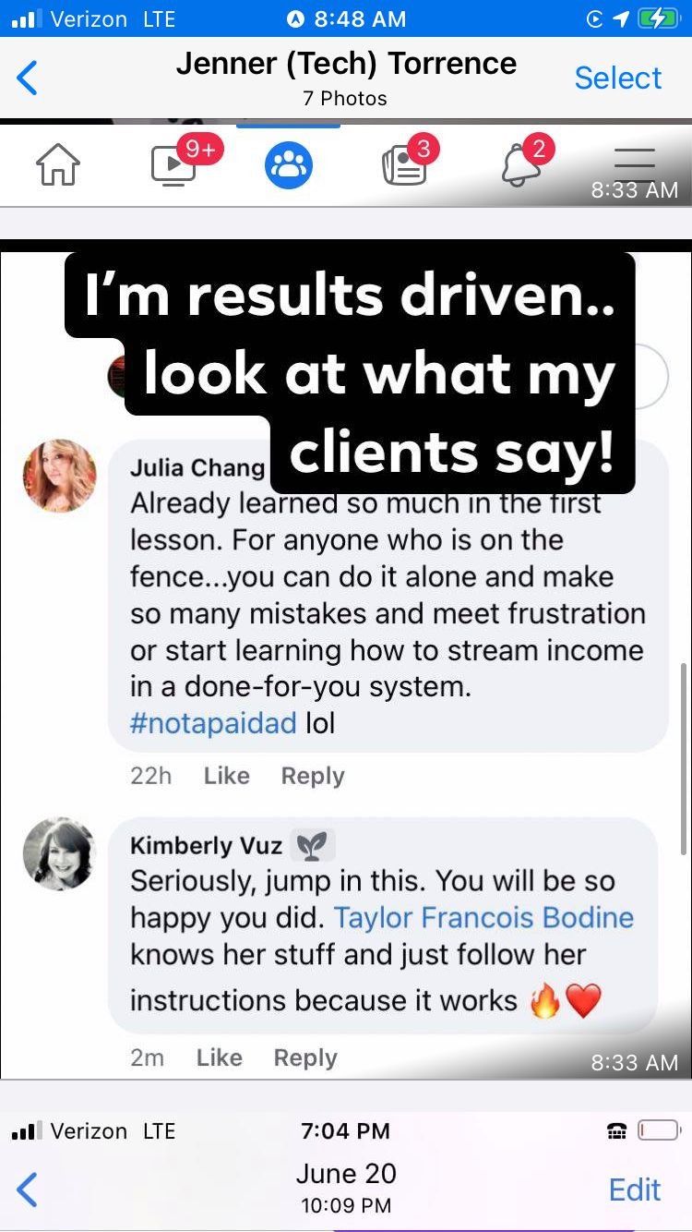Image resolution: width=692 pixels, height=1232 pixels.
Task: Tap Julia Chang's profile picture
Action: tap(59, 476)
